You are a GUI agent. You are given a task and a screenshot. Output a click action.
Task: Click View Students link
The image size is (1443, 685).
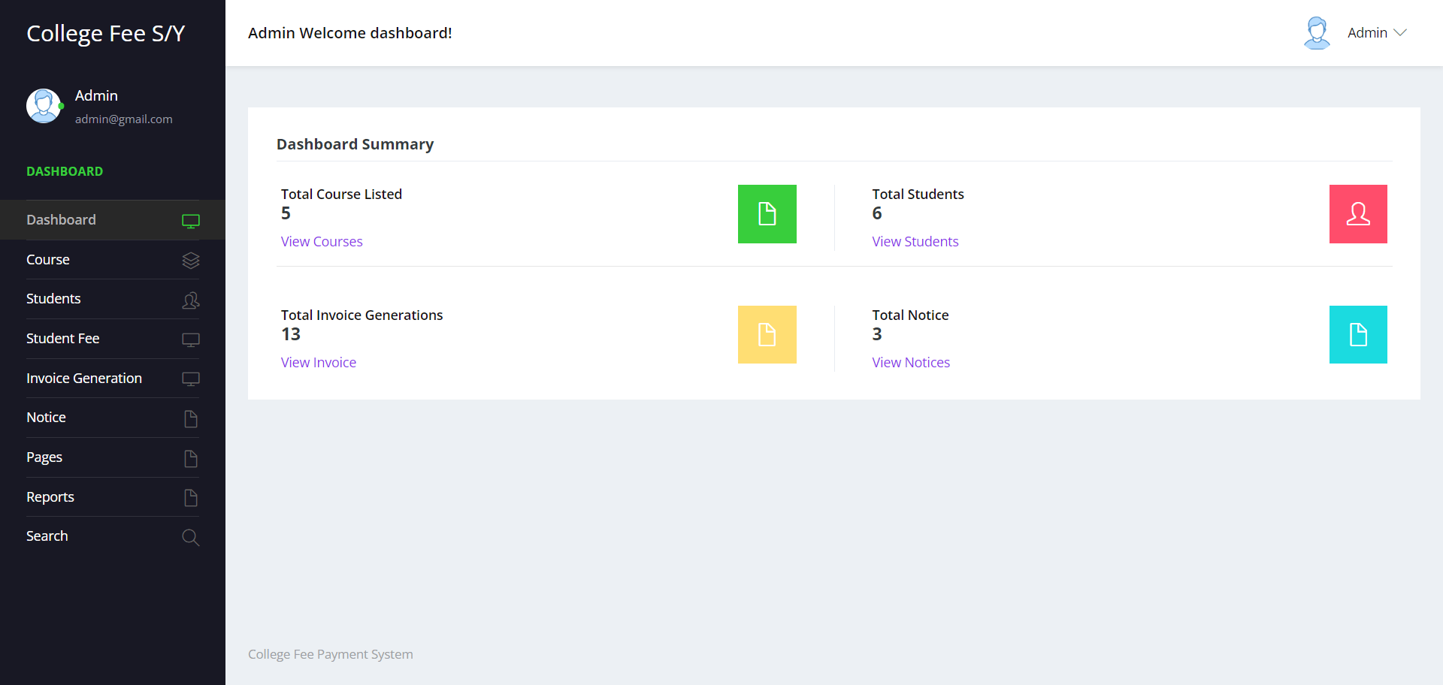tap(915, 241)
